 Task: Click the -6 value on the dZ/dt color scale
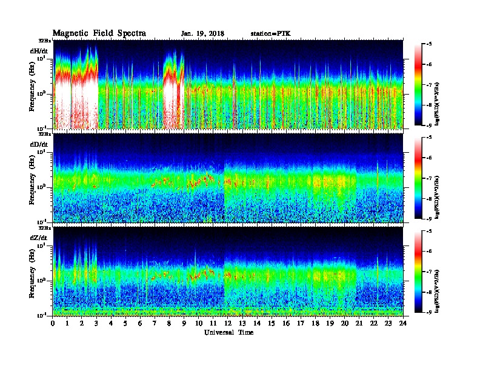click(x=429, y=252)
